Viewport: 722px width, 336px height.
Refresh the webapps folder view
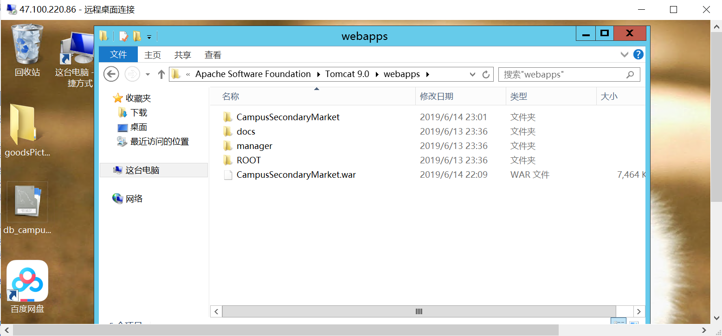[486, 74]
